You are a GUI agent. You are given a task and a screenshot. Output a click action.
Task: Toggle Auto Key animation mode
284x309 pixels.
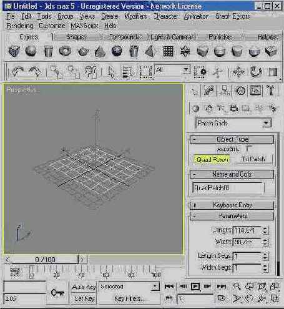pyautogui.click(x=84, y=287)
